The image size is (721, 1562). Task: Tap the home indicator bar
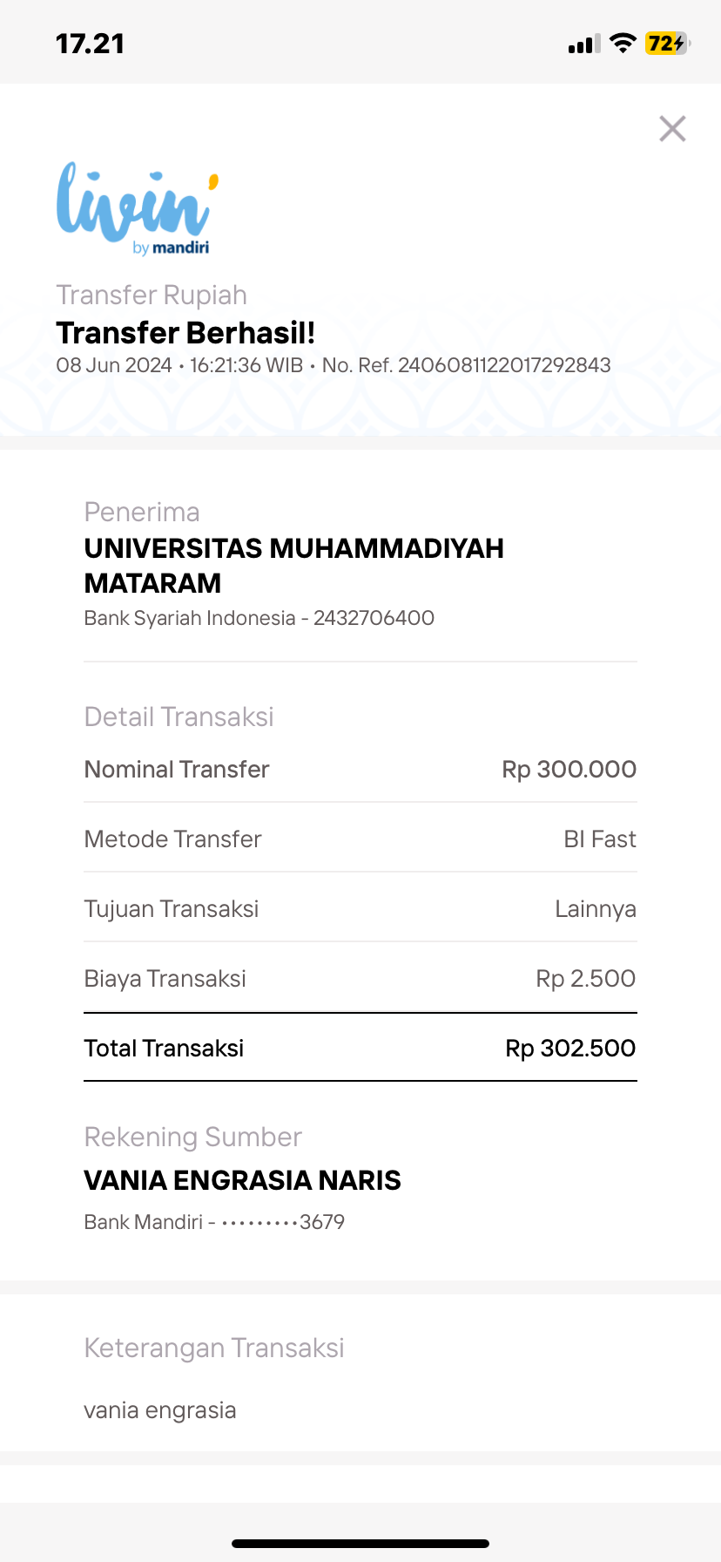[x=360, y=1543]
